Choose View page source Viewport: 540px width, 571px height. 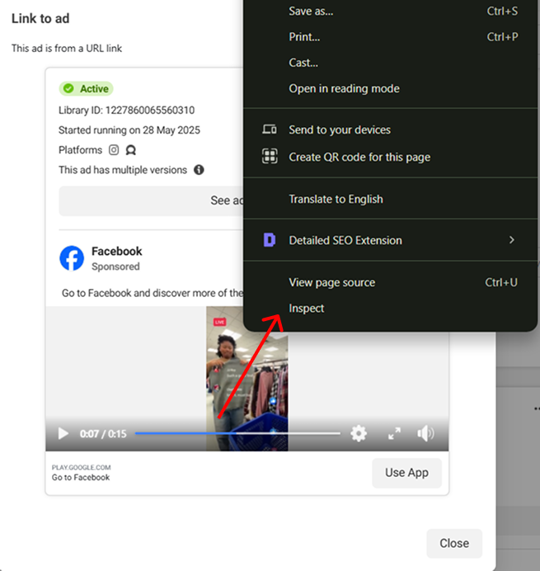click(x=391, y=282)
